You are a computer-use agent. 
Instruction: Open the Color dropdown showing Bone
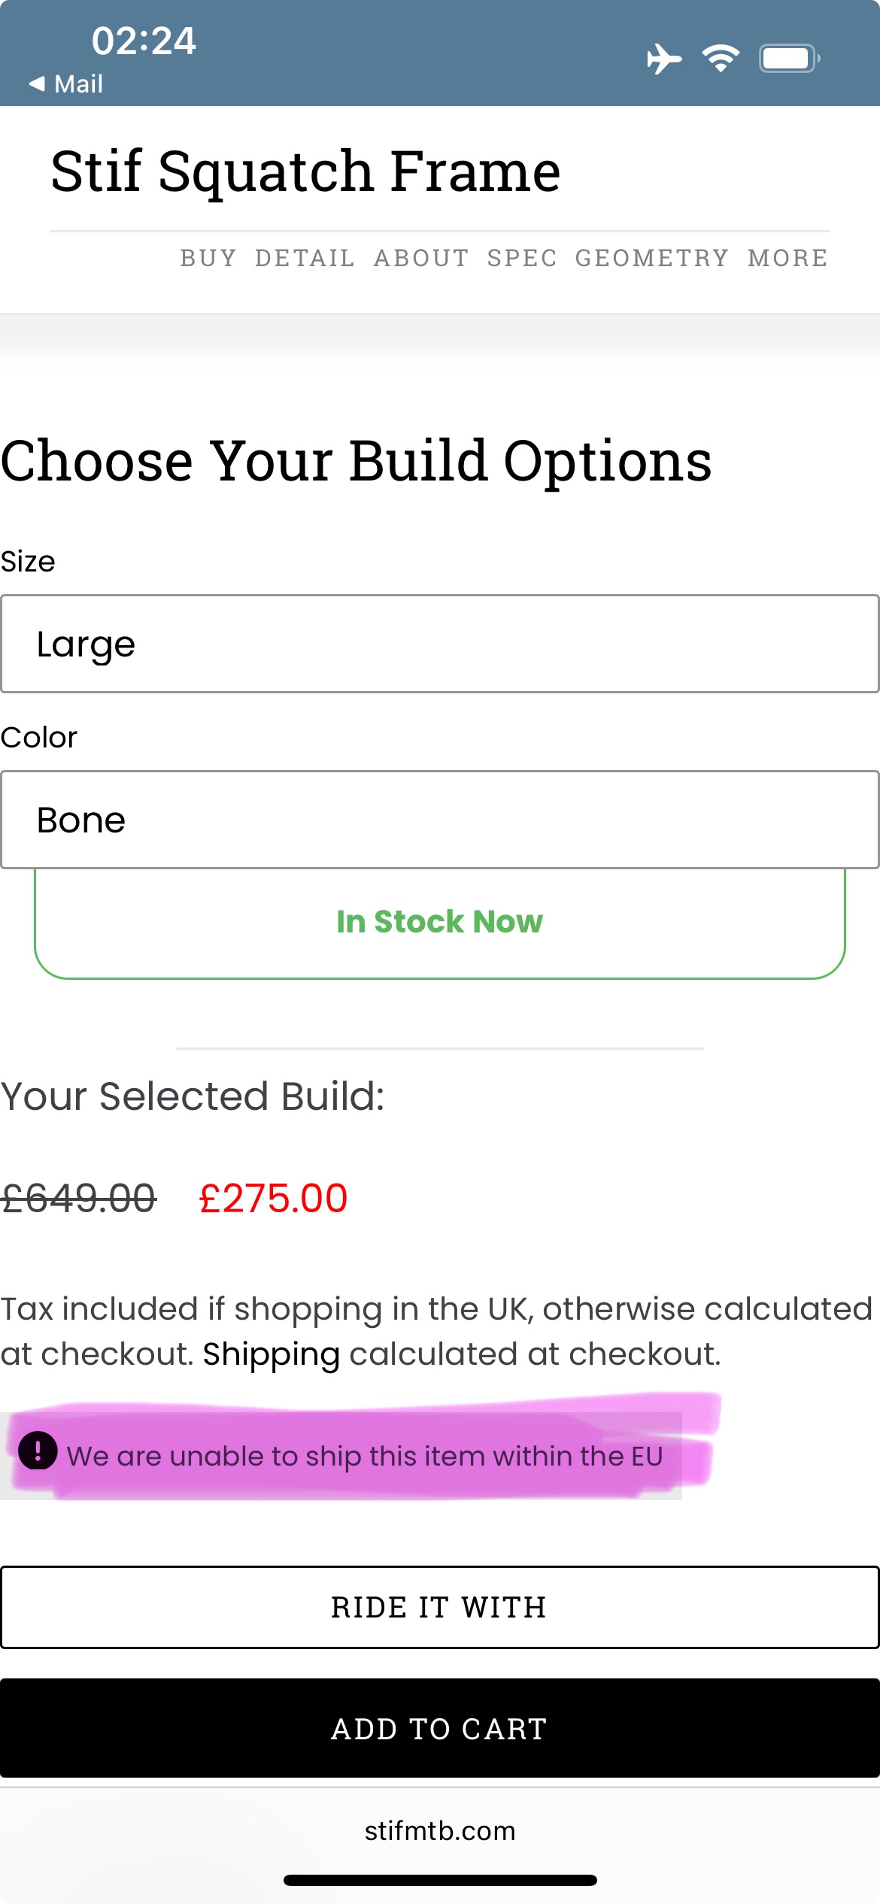(439, 820)
